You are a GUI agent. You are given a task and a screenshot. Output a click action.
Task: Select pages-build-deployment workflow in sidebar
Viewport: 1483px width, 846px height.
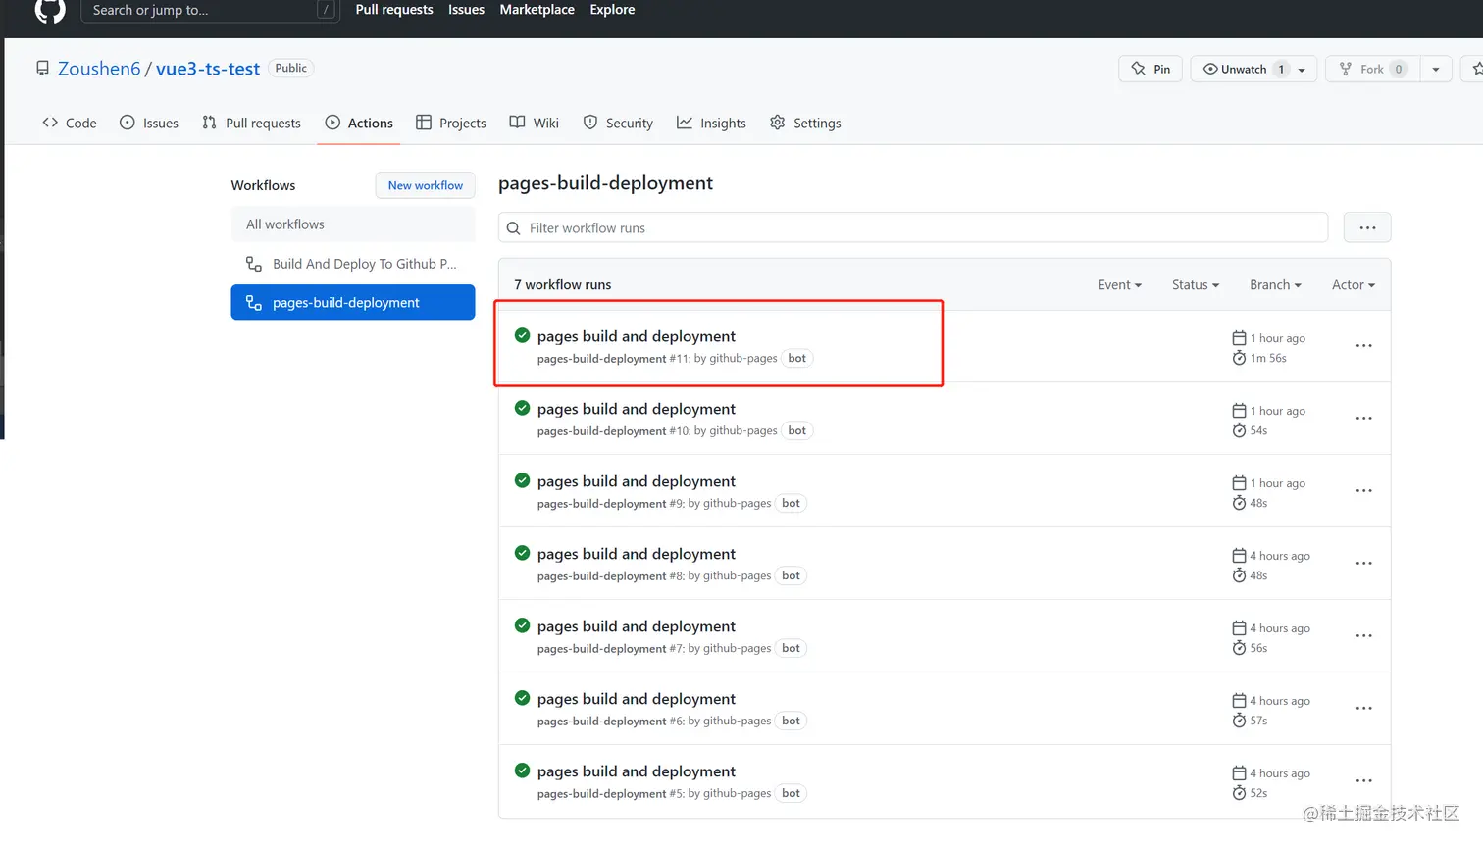(353, 303)
